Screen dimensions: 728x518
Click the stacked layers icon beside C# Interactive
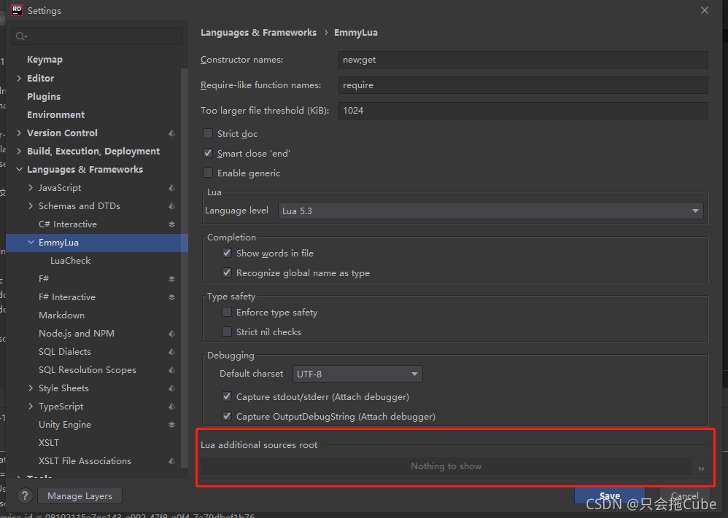click(171, 224)
